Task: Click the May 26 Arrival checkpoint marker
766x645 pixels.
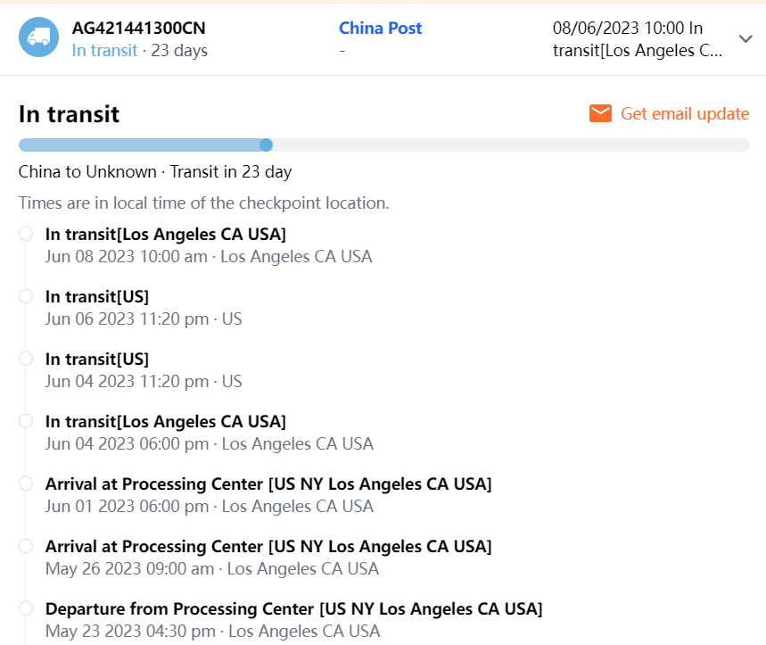Action: pyautogui.click(x=26, y=546)
